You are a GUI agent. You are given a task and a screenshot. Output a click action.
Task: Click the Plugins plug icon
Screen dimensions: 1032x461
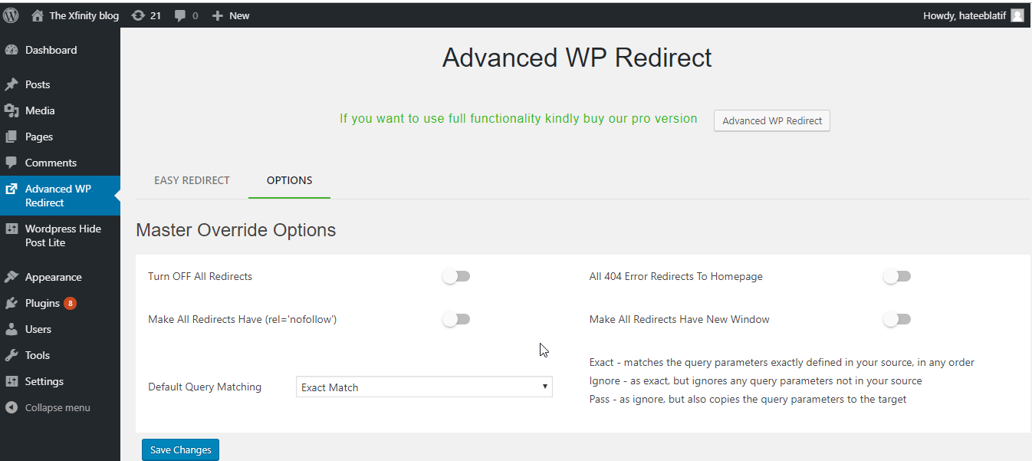pos(12,303)
